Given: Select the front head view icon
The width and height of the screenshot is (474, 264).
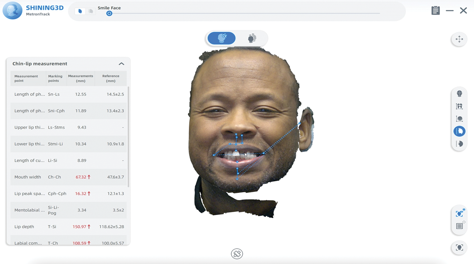Looking at the screenshot, I should (x=459, y=94).
